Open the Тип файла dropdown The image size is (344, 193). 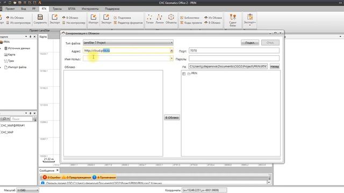(128, 42)
